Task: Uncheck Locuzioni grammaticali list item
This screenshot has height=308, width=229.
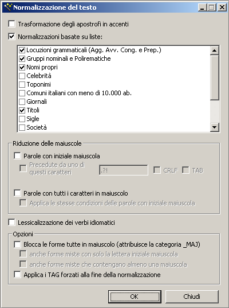Action: point(22,50)
